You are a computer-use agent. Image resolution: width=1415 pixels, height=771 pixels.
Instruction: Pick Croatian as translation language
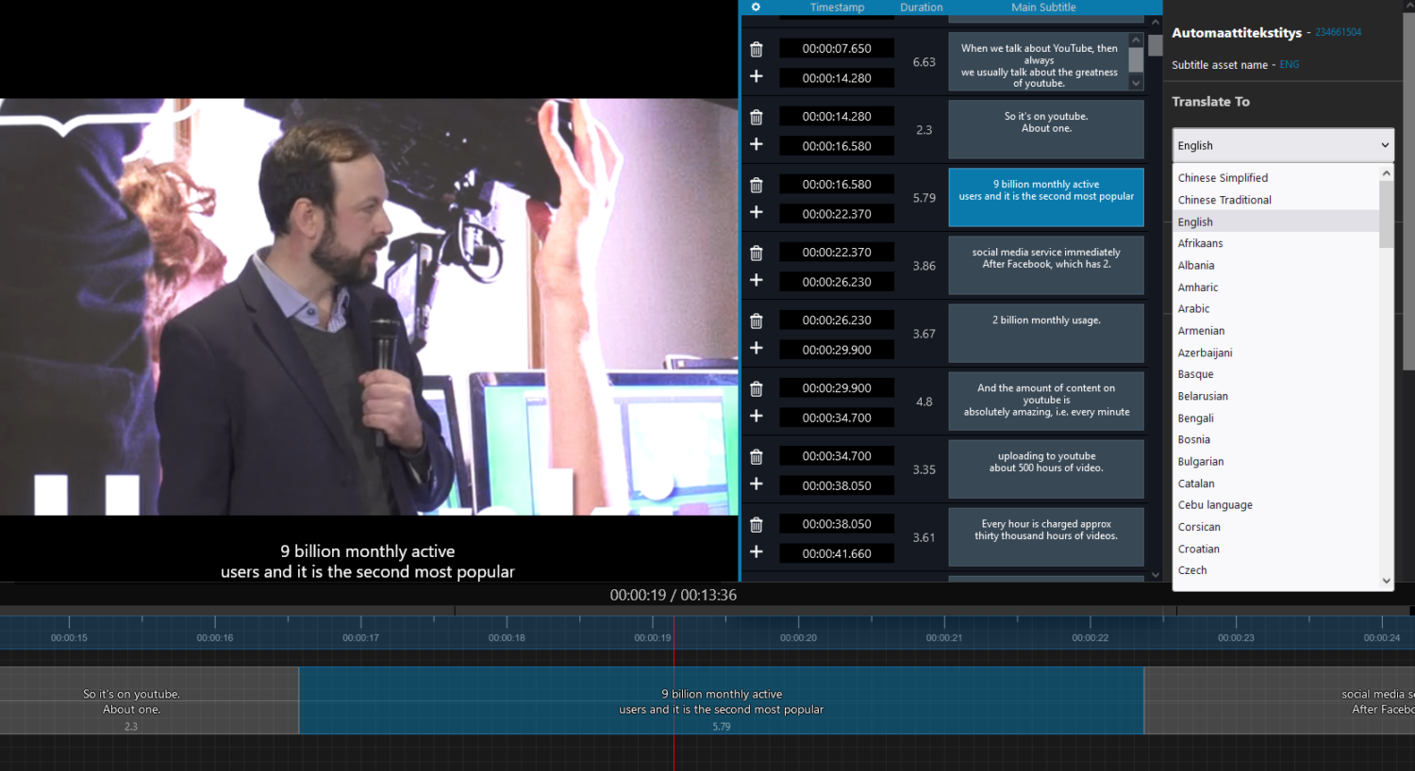[x=1198, y=549]
